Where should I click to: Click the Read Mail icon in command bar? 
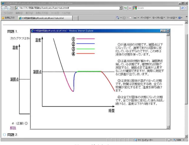point(131,18)
